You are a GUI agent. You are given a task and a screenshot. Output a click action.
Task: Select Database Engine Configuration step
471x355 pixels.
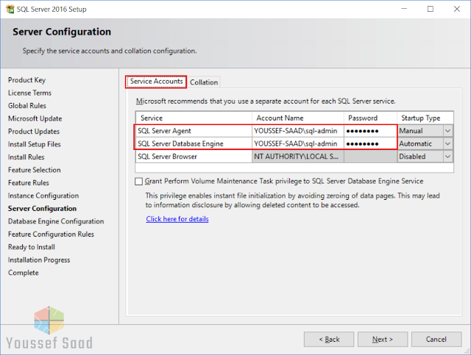click(x=56, y=221)
